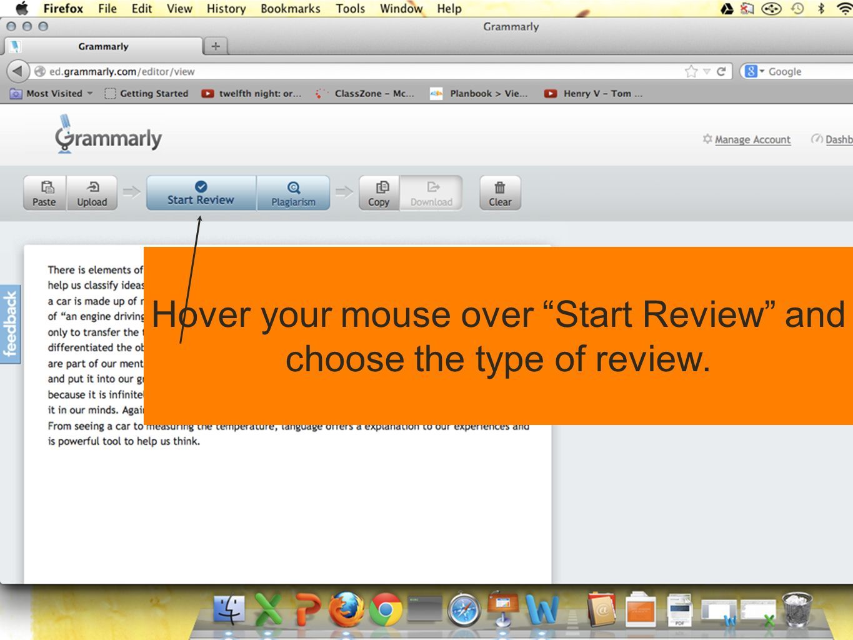Click the Start Review button
This screenshot has width=853, height=640.
tap(201, 193)
